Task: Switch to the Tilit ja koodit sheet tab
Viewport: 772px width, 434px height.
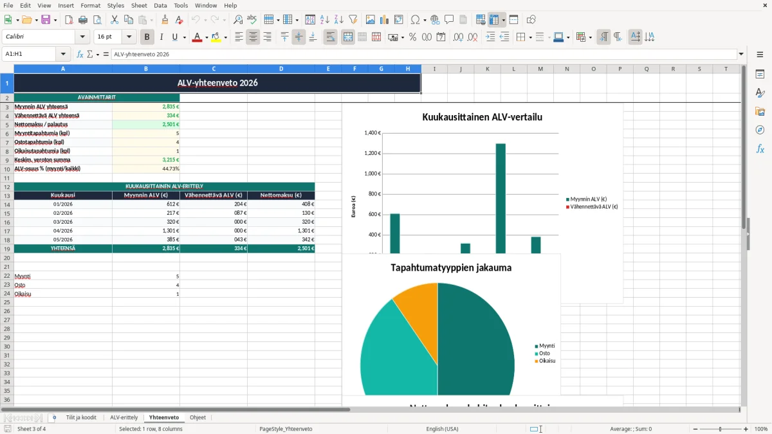Action: click(x=81, y=417)
